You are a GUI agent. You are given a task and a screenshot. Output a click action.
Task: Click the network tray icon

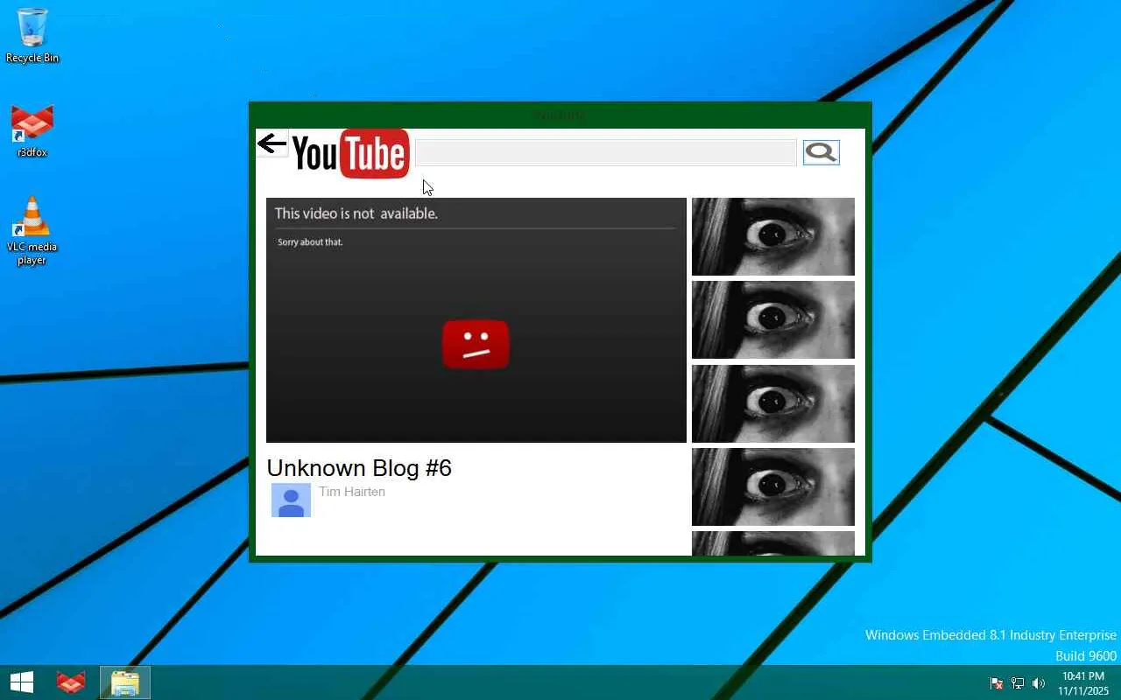pos(1018,683)
